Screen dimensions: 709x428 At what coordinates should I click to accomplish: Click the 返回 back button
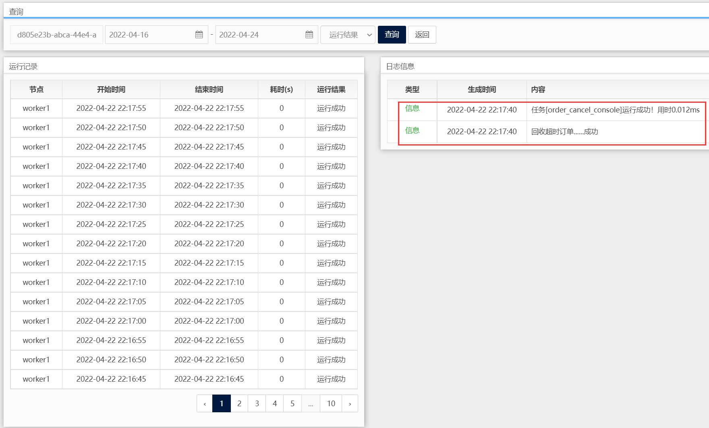(422, 35)
